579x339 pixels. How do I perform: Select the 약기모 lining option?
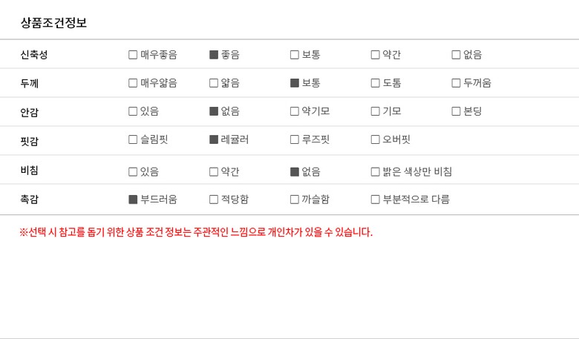pyautogui.click(x=295, y=111)
